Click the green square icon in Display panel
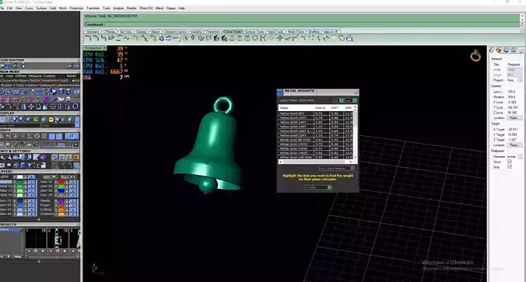 (x=36, y=120)
